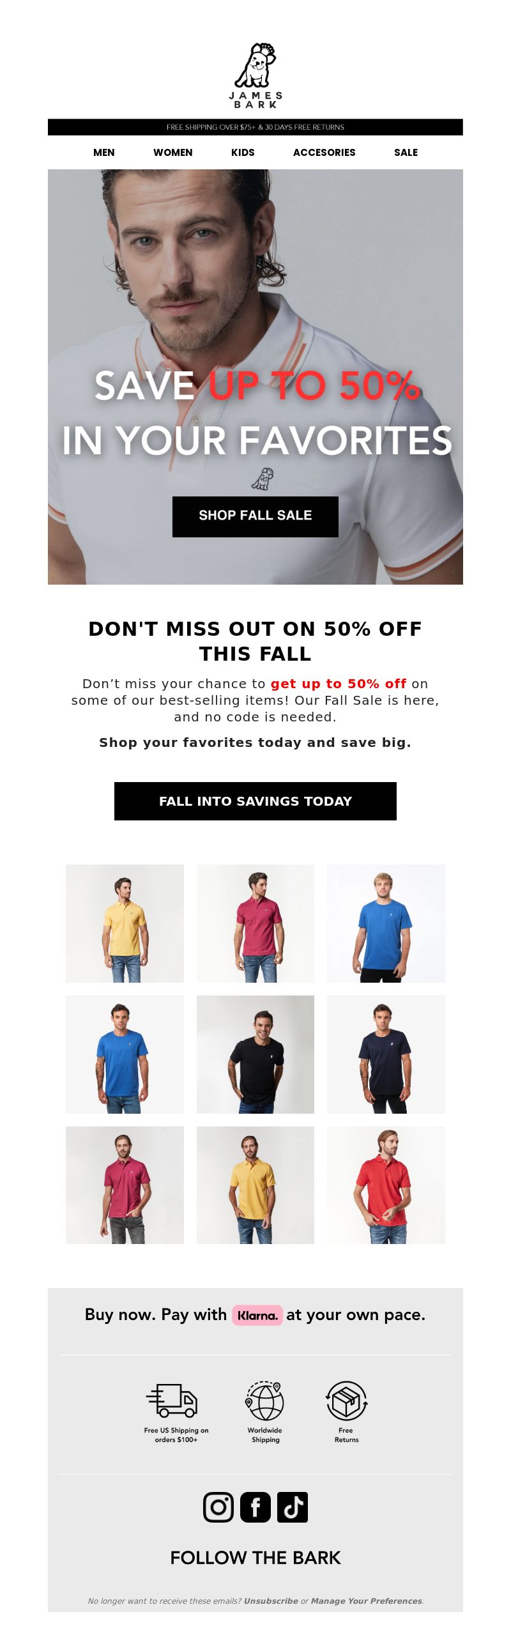The width and height of the screenshot is (511, 1637).
Task: Open the Facebook icon
Action: point(256,1507)
